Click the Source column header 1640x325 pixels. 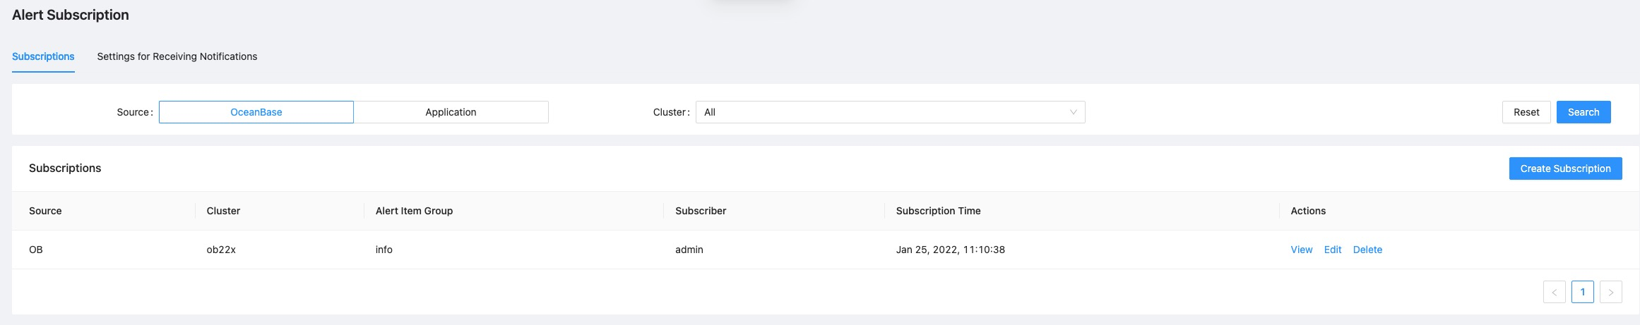point(45,211)
